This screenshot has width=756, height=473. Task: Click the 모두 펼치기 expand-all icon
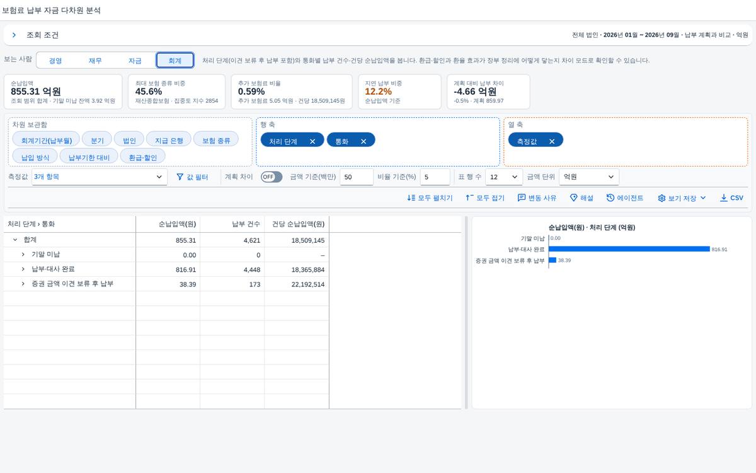pos(411,198)
